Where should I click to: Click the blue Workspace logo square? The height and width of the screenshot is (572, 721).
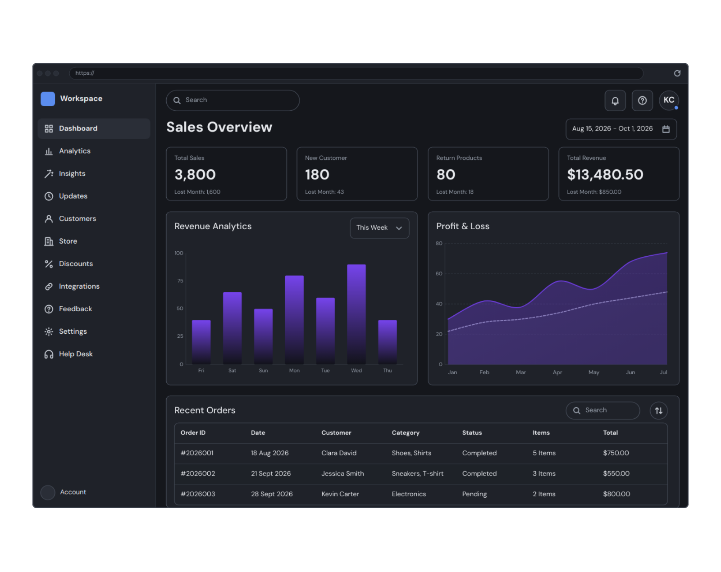(48, 99)
